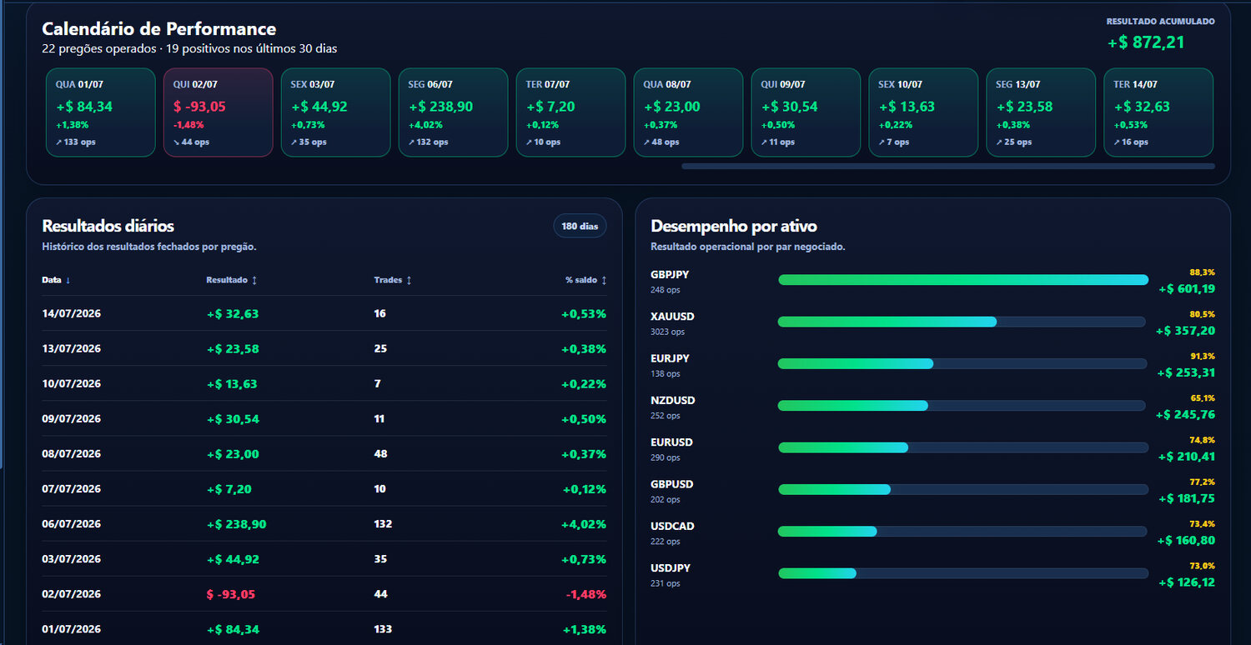The height and width of the screenshot is (645, 1251).
Task: Sort by % saldo column icon
Action: (604, 280)
